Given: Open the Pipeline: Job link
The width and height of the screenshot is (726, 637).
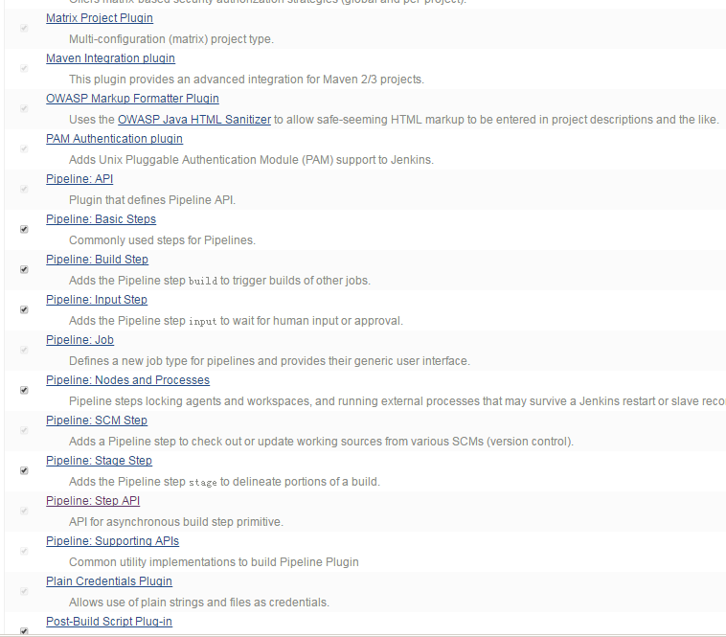Looking at the screenshot, I should (79, 340).
